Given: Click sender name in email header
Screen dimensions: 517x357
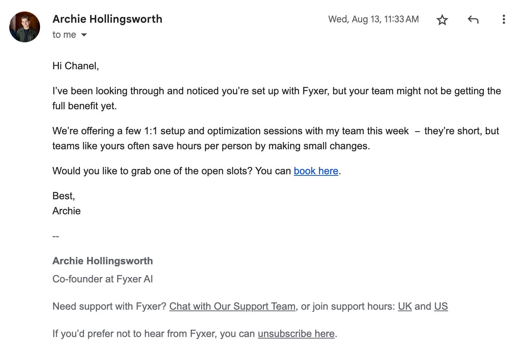Looking at the screenshot, I should (107, 19).
